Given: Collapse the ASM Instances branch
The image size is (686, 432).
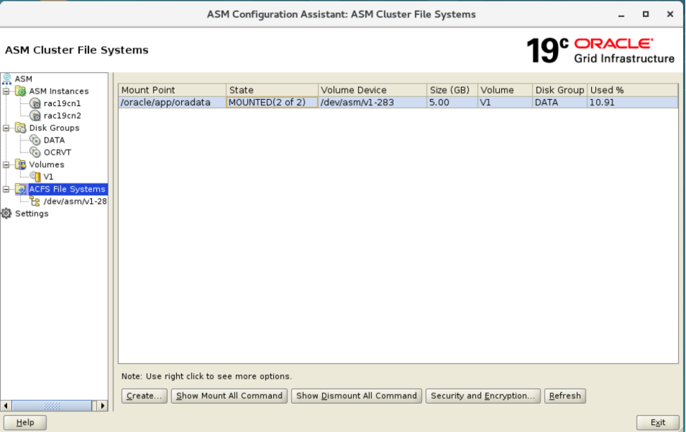Looking at the screenshot, I should coord(5,91).
